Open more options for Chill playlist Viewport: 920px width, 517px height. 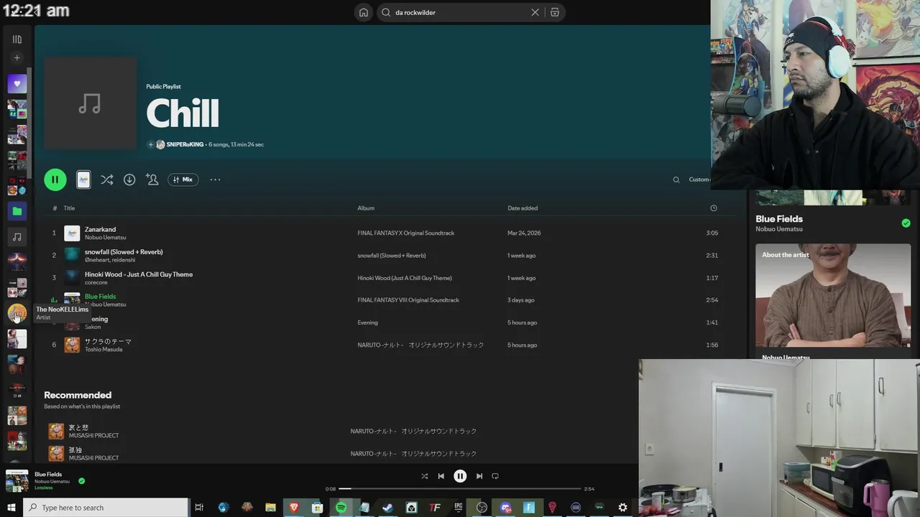pos(215,180)
